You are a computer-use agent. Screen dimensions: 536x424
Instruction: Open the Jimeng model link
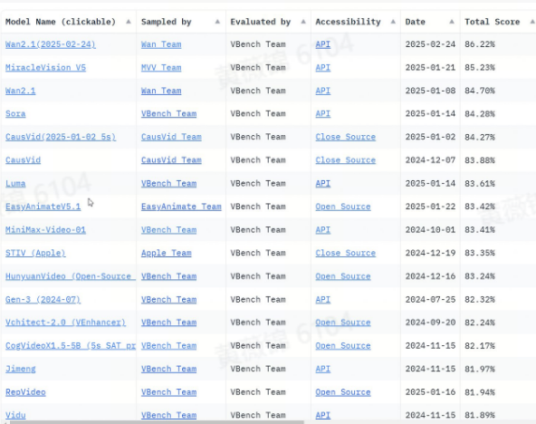(x=21, y=369)
